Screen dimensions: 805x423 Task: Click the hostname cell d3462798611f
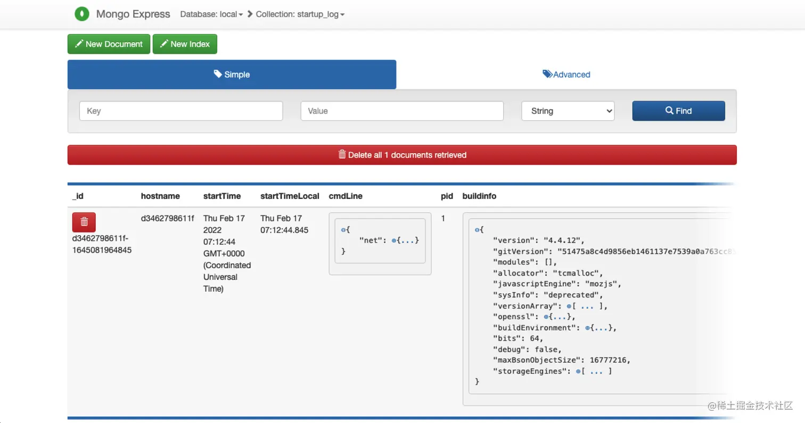click(x=168, y=218)
